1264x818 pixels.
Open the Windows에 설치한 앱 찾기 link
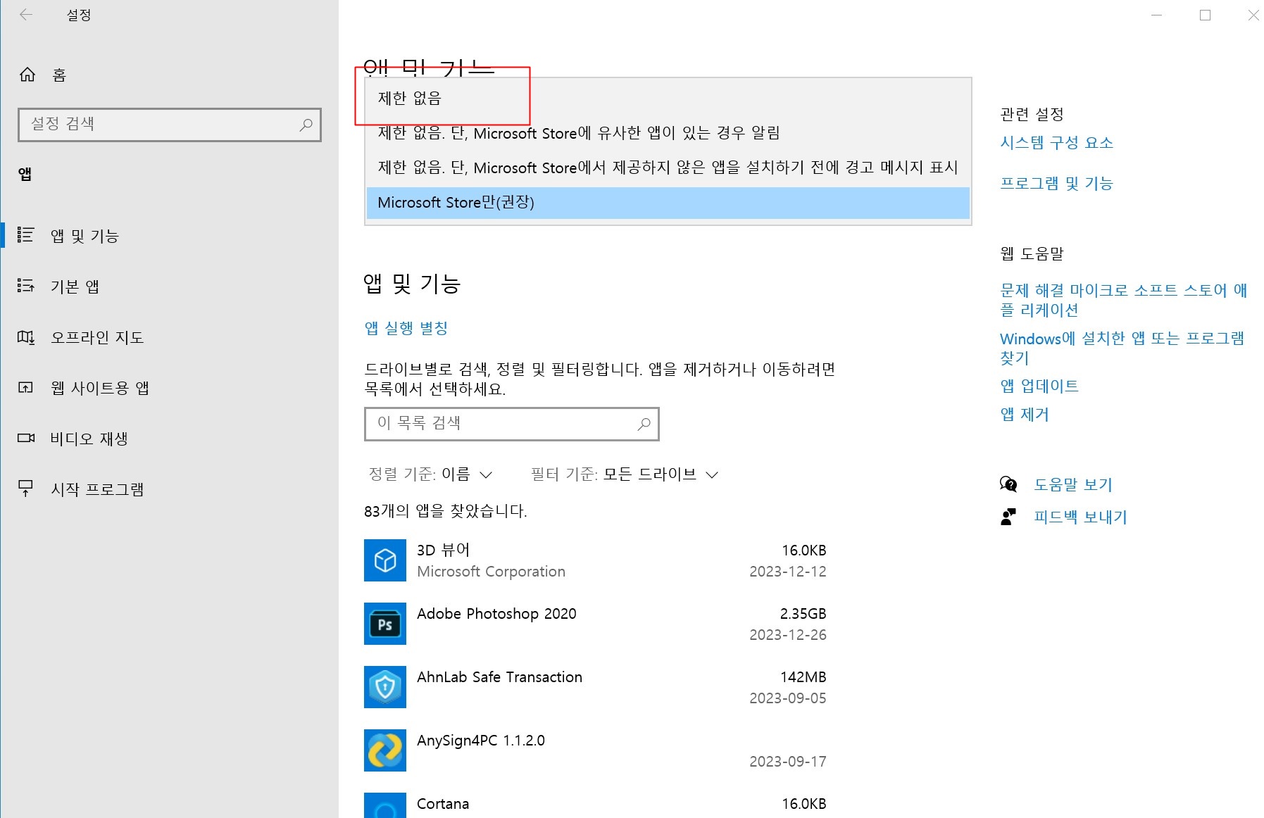[1122, 348]
